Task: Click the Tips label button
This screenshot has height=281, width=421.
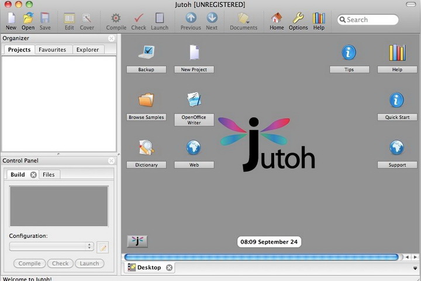Action: click(349, 70)
